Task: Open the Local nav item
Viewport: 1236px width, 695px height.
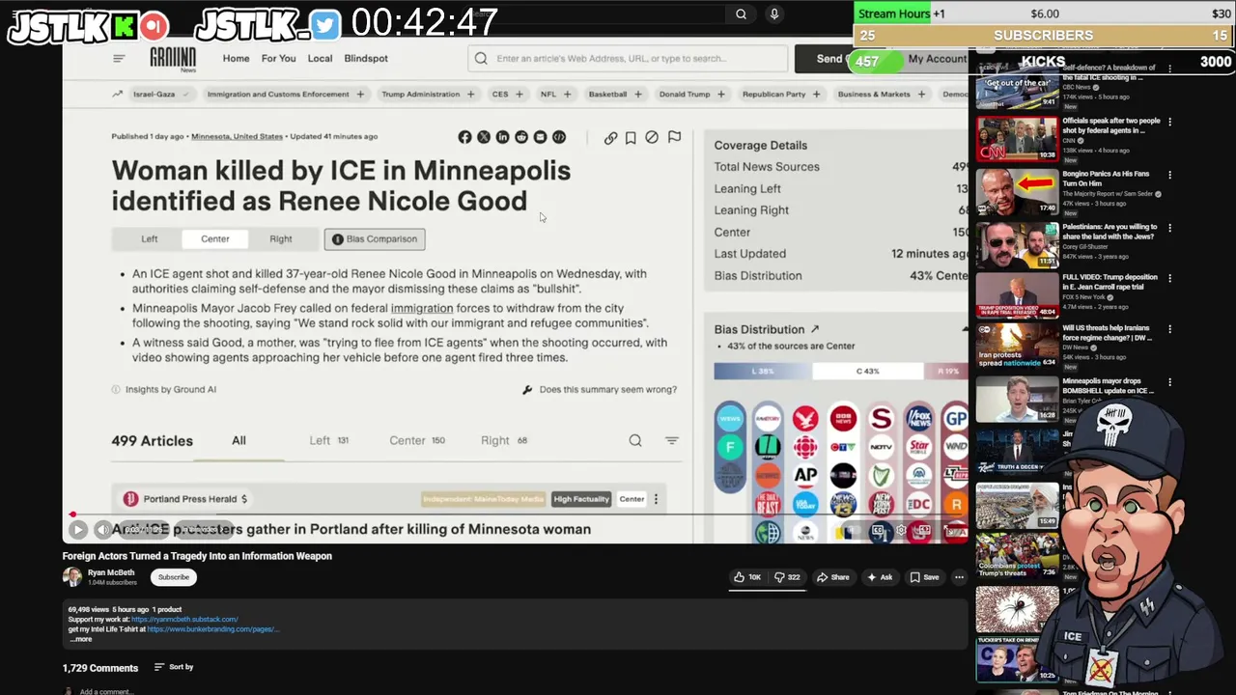Action: 320,59
